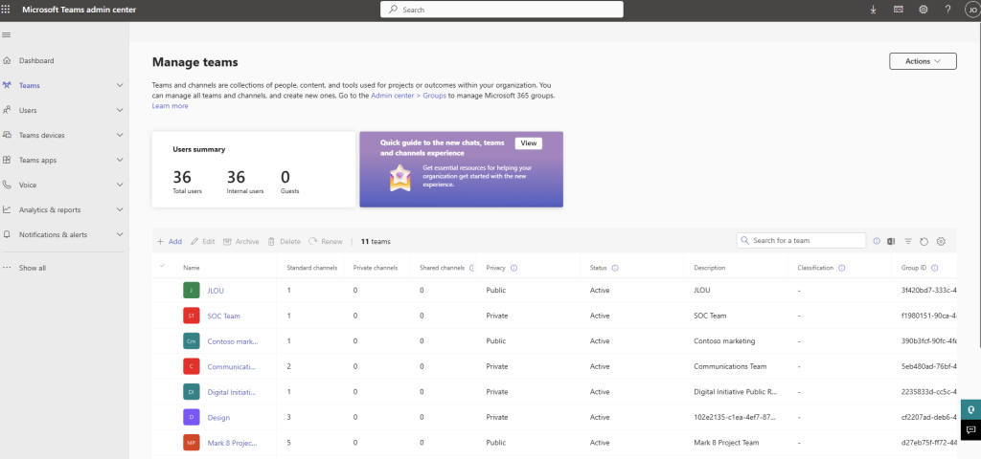
Task: Click the Digital Initiative Public R... description cell
Action: 735,392
